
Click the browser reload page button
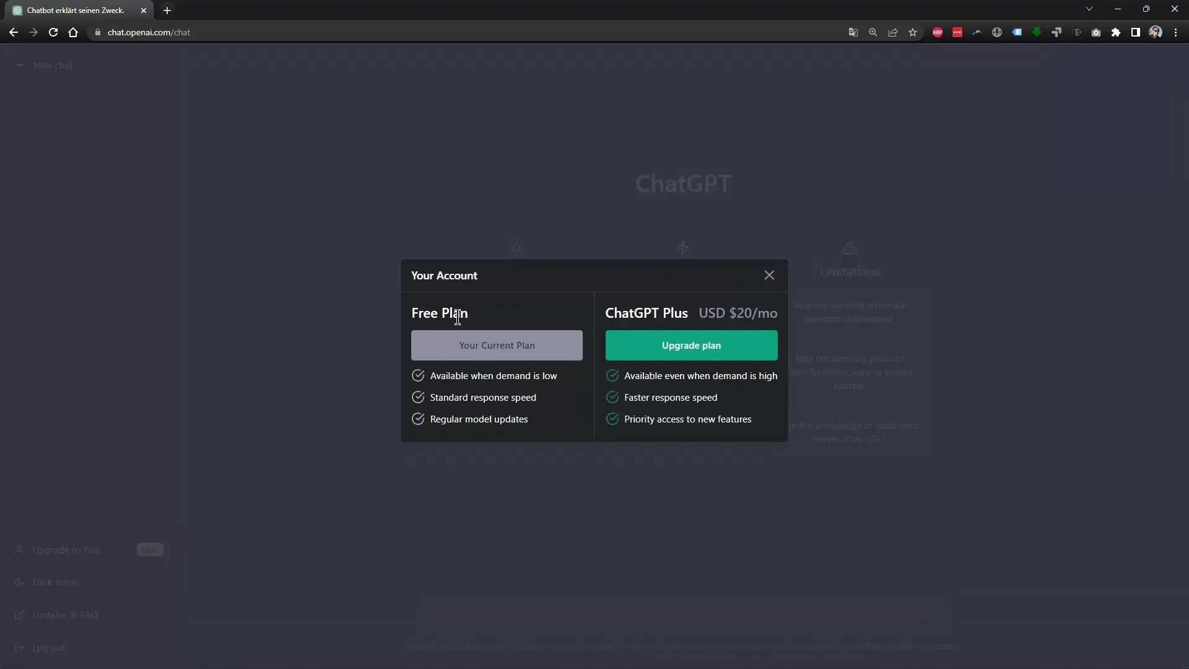click(x=53, y=32)
